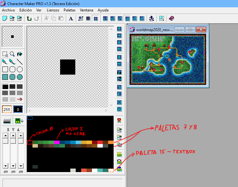
Task: Click the canvas resize icon in toolbar
Action: click(162, 18)
